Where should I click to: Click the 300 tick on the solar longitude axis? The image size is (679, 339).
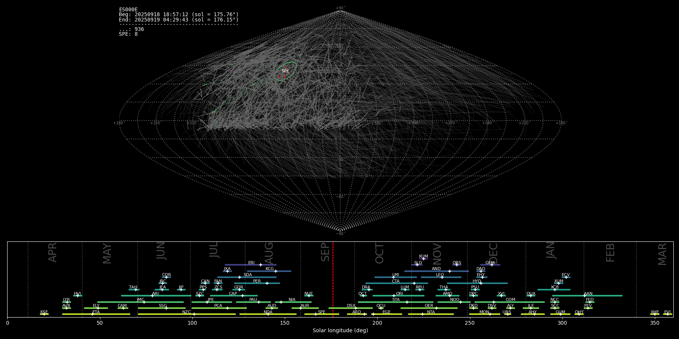(562, 323)
